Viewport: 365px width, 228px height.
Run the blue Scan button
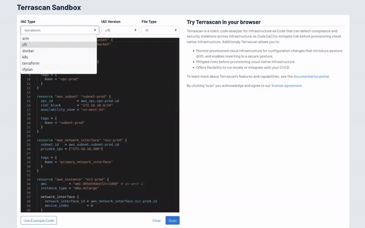tap(173, 221)
